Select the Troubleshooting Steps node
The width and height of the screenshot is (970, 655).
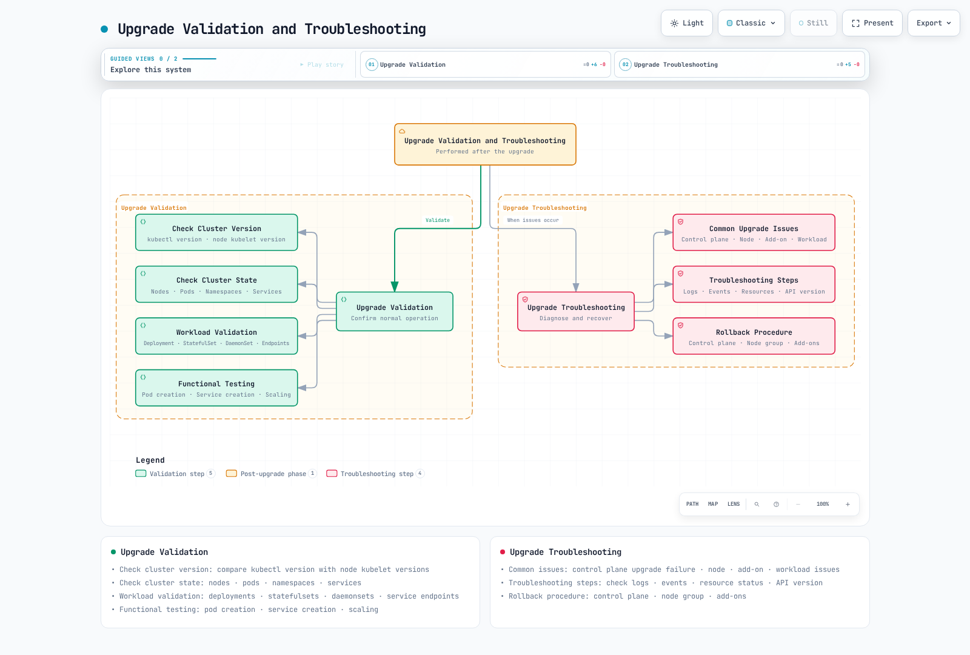click(754, 284)
